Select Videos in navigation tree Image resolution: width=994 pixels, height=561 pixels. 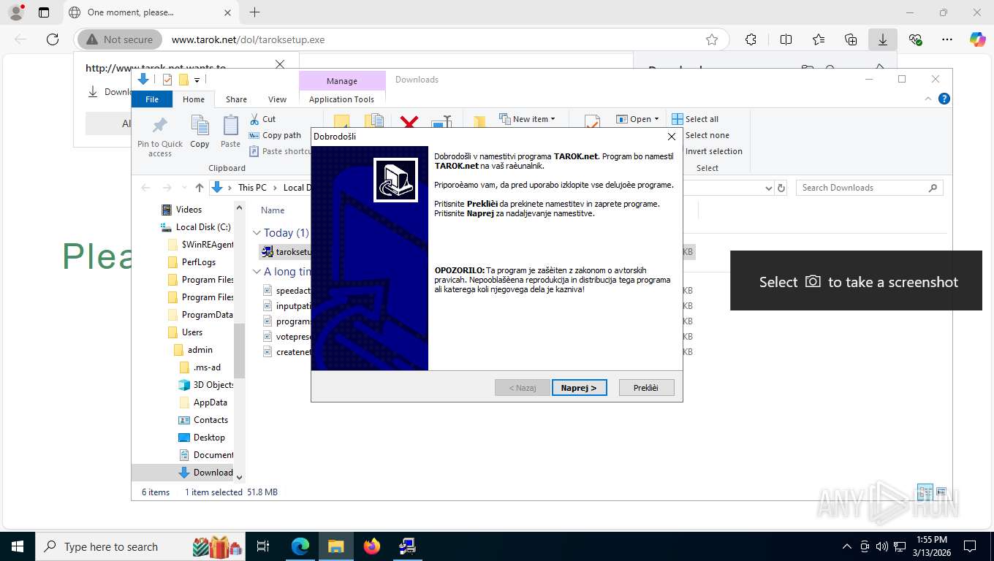click(x=181, y=210)
